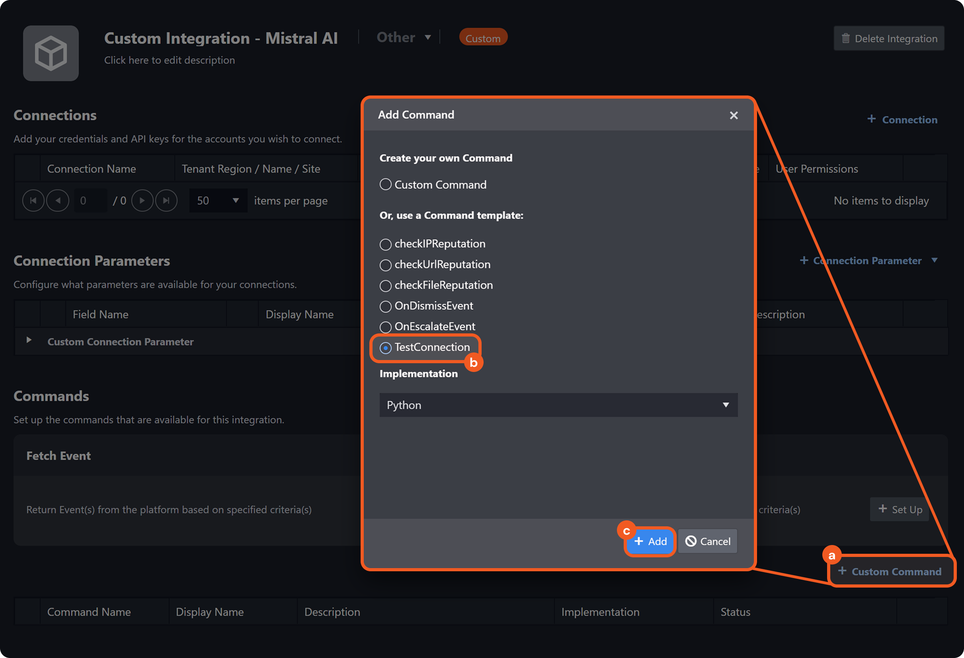Open the items per page dropdown
The image size is (964, 658).
218,201
